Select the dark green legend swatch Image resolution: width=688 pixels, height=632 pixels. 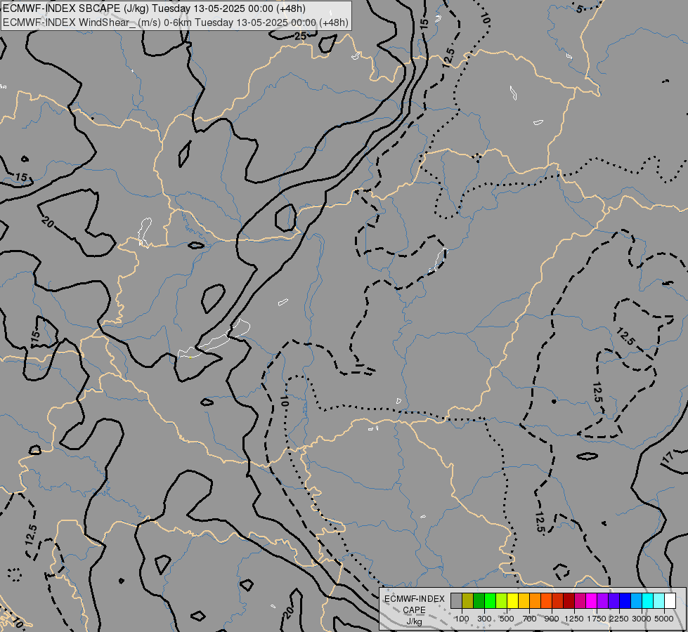[479, 600]
